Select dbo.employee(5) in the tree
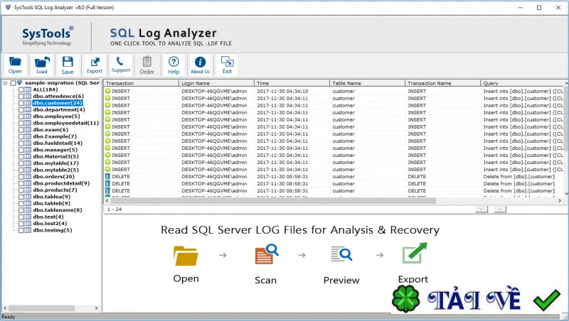 [56, 116]
